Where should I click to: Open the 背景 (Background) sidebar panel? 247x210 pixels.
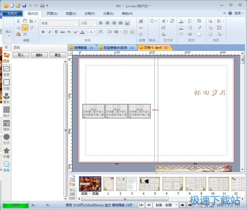6,71
